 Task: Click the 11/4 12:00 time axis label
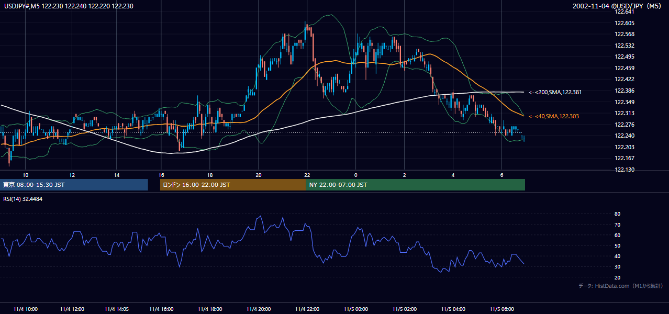click(72, 309)
